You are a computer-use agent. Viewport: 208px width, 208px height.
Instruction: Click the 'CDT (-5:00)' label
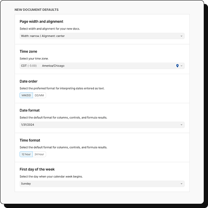click(x=29, y=66)
